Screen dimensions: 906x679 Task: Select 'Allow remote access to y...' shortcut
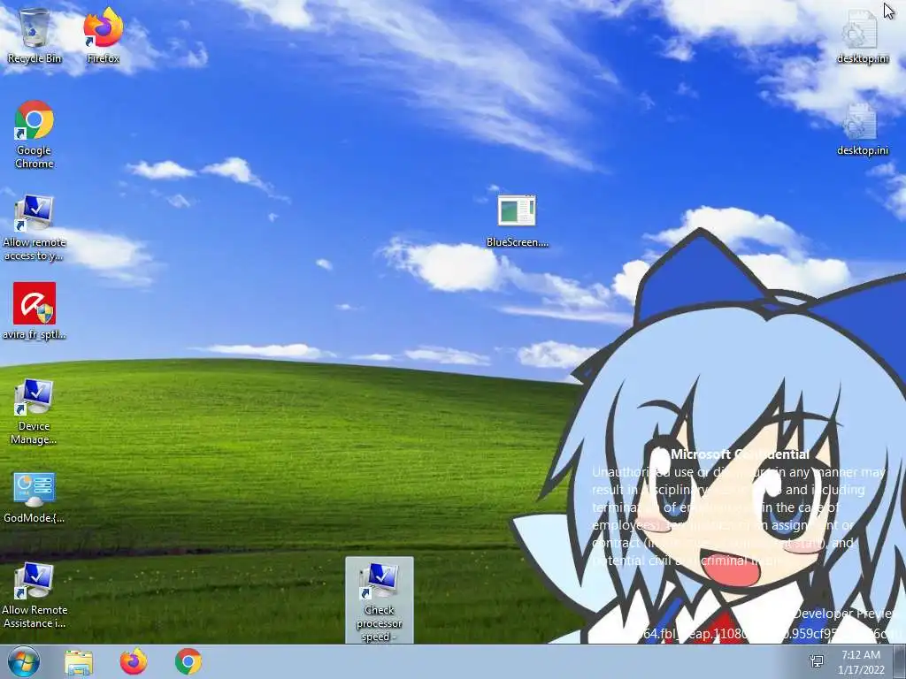pos(35,227)
